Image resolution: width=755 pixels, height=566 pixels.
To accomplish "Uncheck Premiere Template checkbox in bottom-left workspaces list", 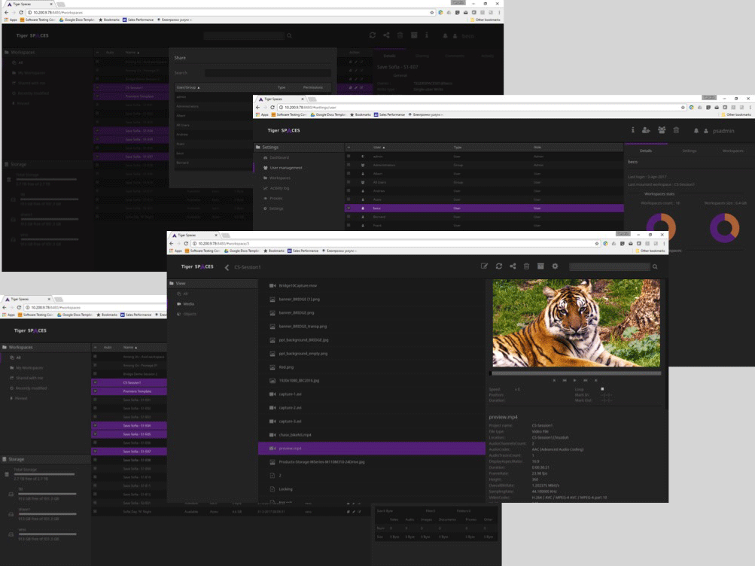I will coord(95,391).
